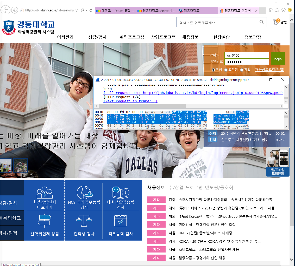
Task: Click the site search magnifier icon
Action: coord(261,22)
